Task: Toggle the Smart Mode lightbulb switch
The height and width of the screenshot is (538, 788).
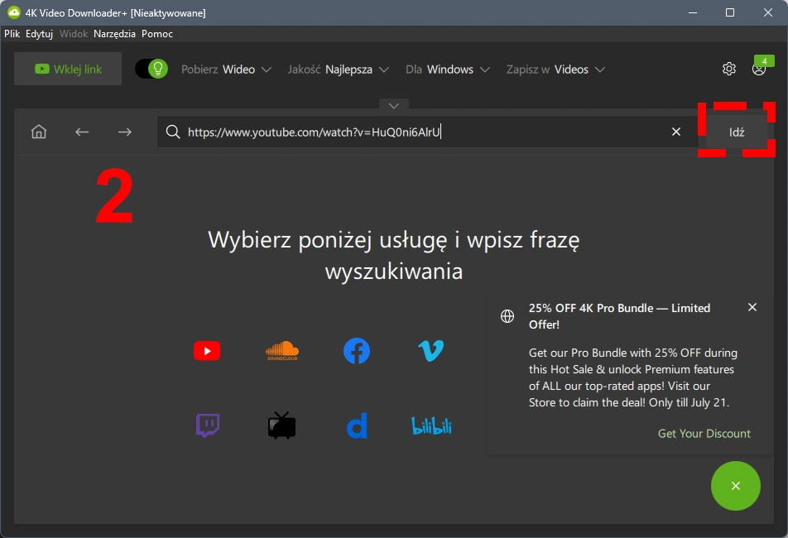Action: [x=151, y=69]
